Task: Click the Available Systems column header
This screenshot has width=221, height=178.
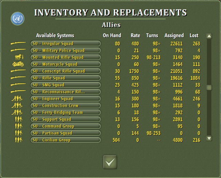Action: (x=55, y=35)
